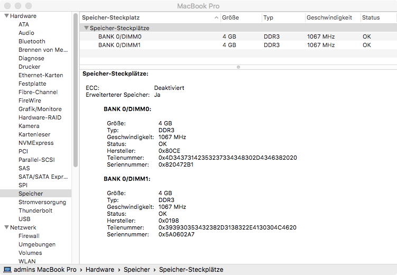This screenshot has height=275, width=397.
Task: Click DIMM1 Hersteller value 0x0198
Action: (169, 221)
